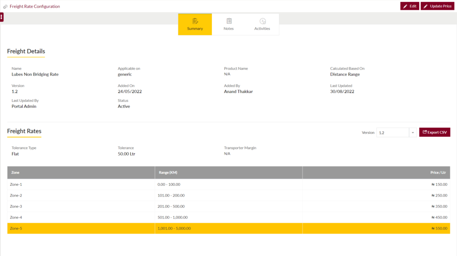Click the Portal Admin value

coord(24,106)
